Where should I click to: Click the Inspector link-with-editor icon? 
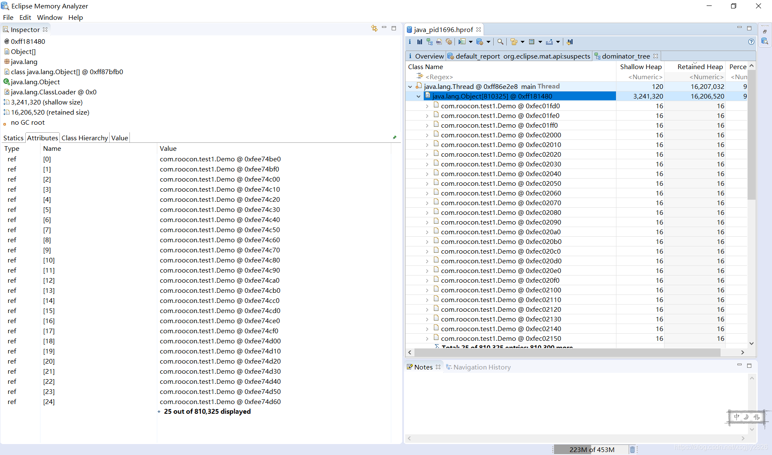click(374, 28)
